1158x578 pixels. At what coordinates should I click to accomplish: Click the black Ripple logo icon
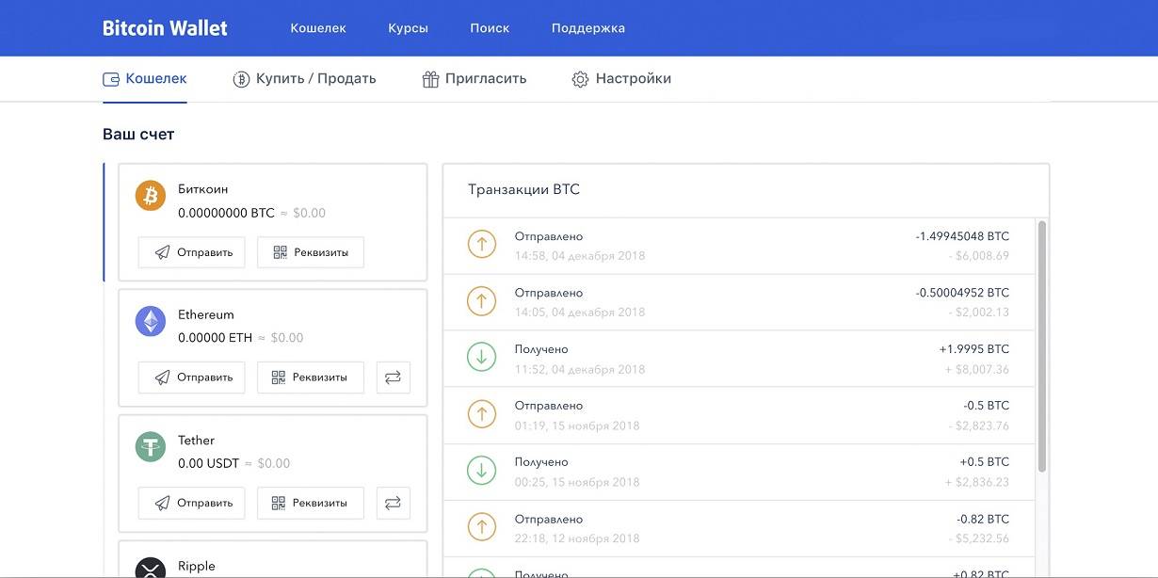(x=151, y=569)
